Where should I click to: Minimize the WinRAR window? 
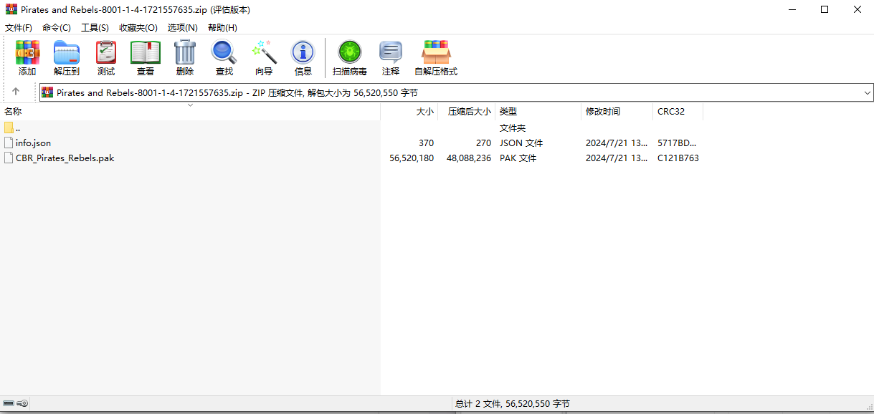tap(792, 9)
